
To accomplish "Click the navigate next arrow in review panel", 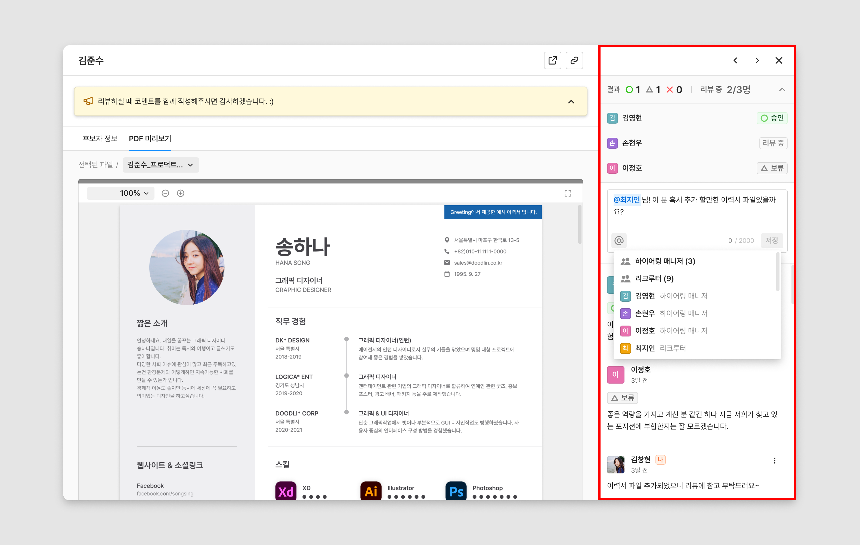I will 757,61.
